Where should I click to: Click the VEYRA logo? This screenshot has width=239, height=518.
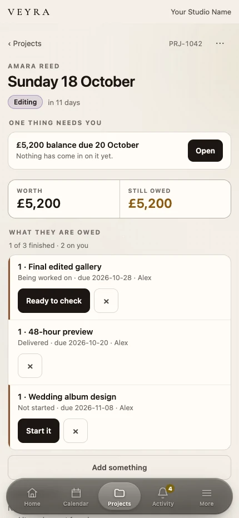29,12
